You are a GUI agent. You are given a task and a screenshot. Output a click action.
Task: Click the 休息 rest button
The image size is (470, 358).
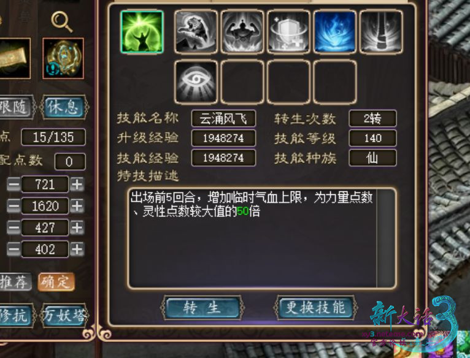click(64, 107)
